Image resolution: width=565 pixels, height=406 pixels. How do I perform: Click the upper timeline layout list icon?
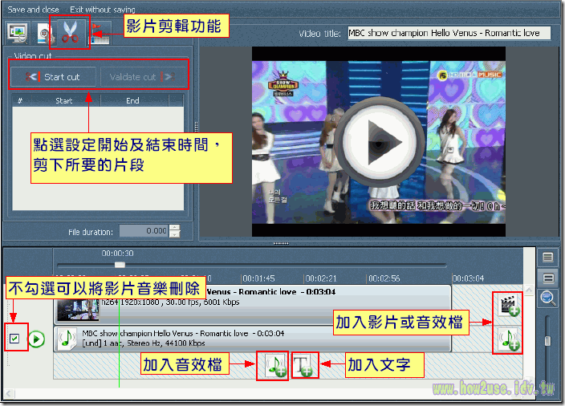(547, 257)
